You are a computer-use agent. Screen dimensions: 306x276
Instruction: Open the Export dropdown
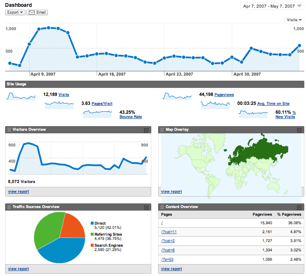(x=15, y=12)
